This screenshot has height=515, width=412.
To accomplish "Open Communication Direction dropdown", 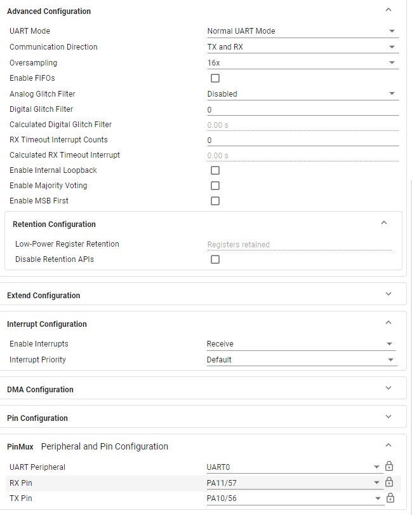I will [x=302, y=47].
